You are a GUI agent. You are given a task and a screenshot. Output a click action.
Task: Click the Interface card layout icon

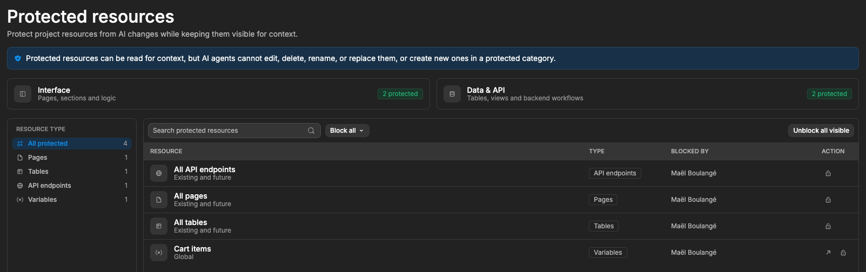point(23,94)
